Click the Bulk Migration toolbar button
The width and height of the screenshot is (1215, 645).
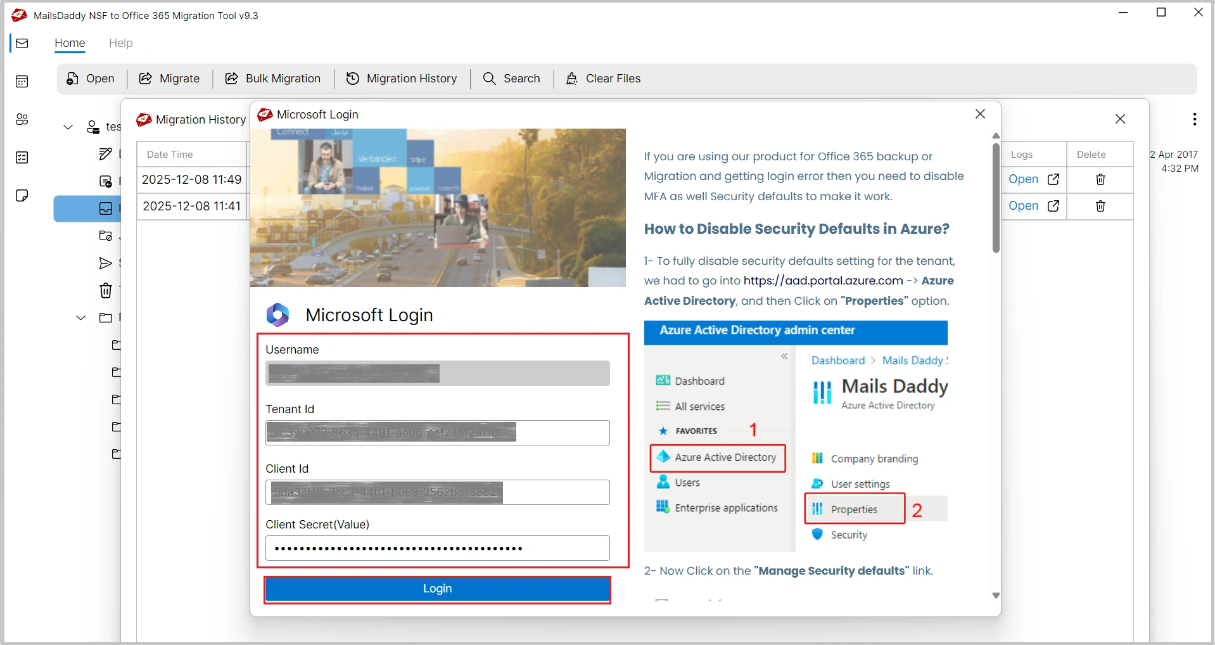[x=273, y=79]
